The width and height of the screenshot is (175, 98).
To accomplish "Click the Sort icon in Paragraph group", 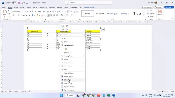I will click(75, 11).
